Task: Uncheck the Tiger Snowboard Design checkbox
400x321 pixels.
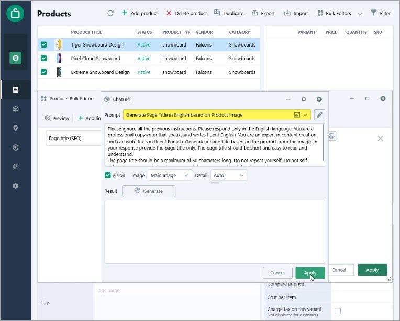Action: coord(43,44)
